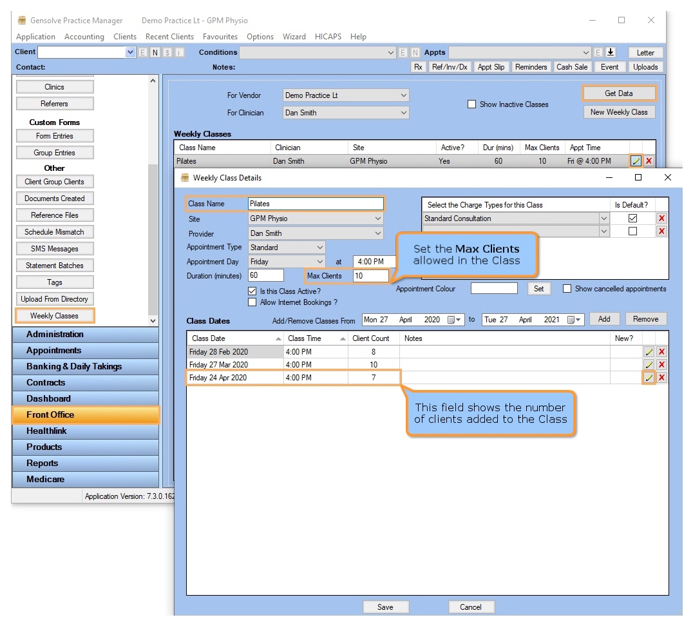The height and width of the screenshot is (624, 693).
Task: Open calendar picker for the from date
Action: [454, 320]
